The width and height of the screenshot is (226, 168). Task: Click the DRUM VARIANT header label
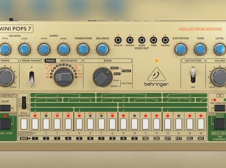32,61
